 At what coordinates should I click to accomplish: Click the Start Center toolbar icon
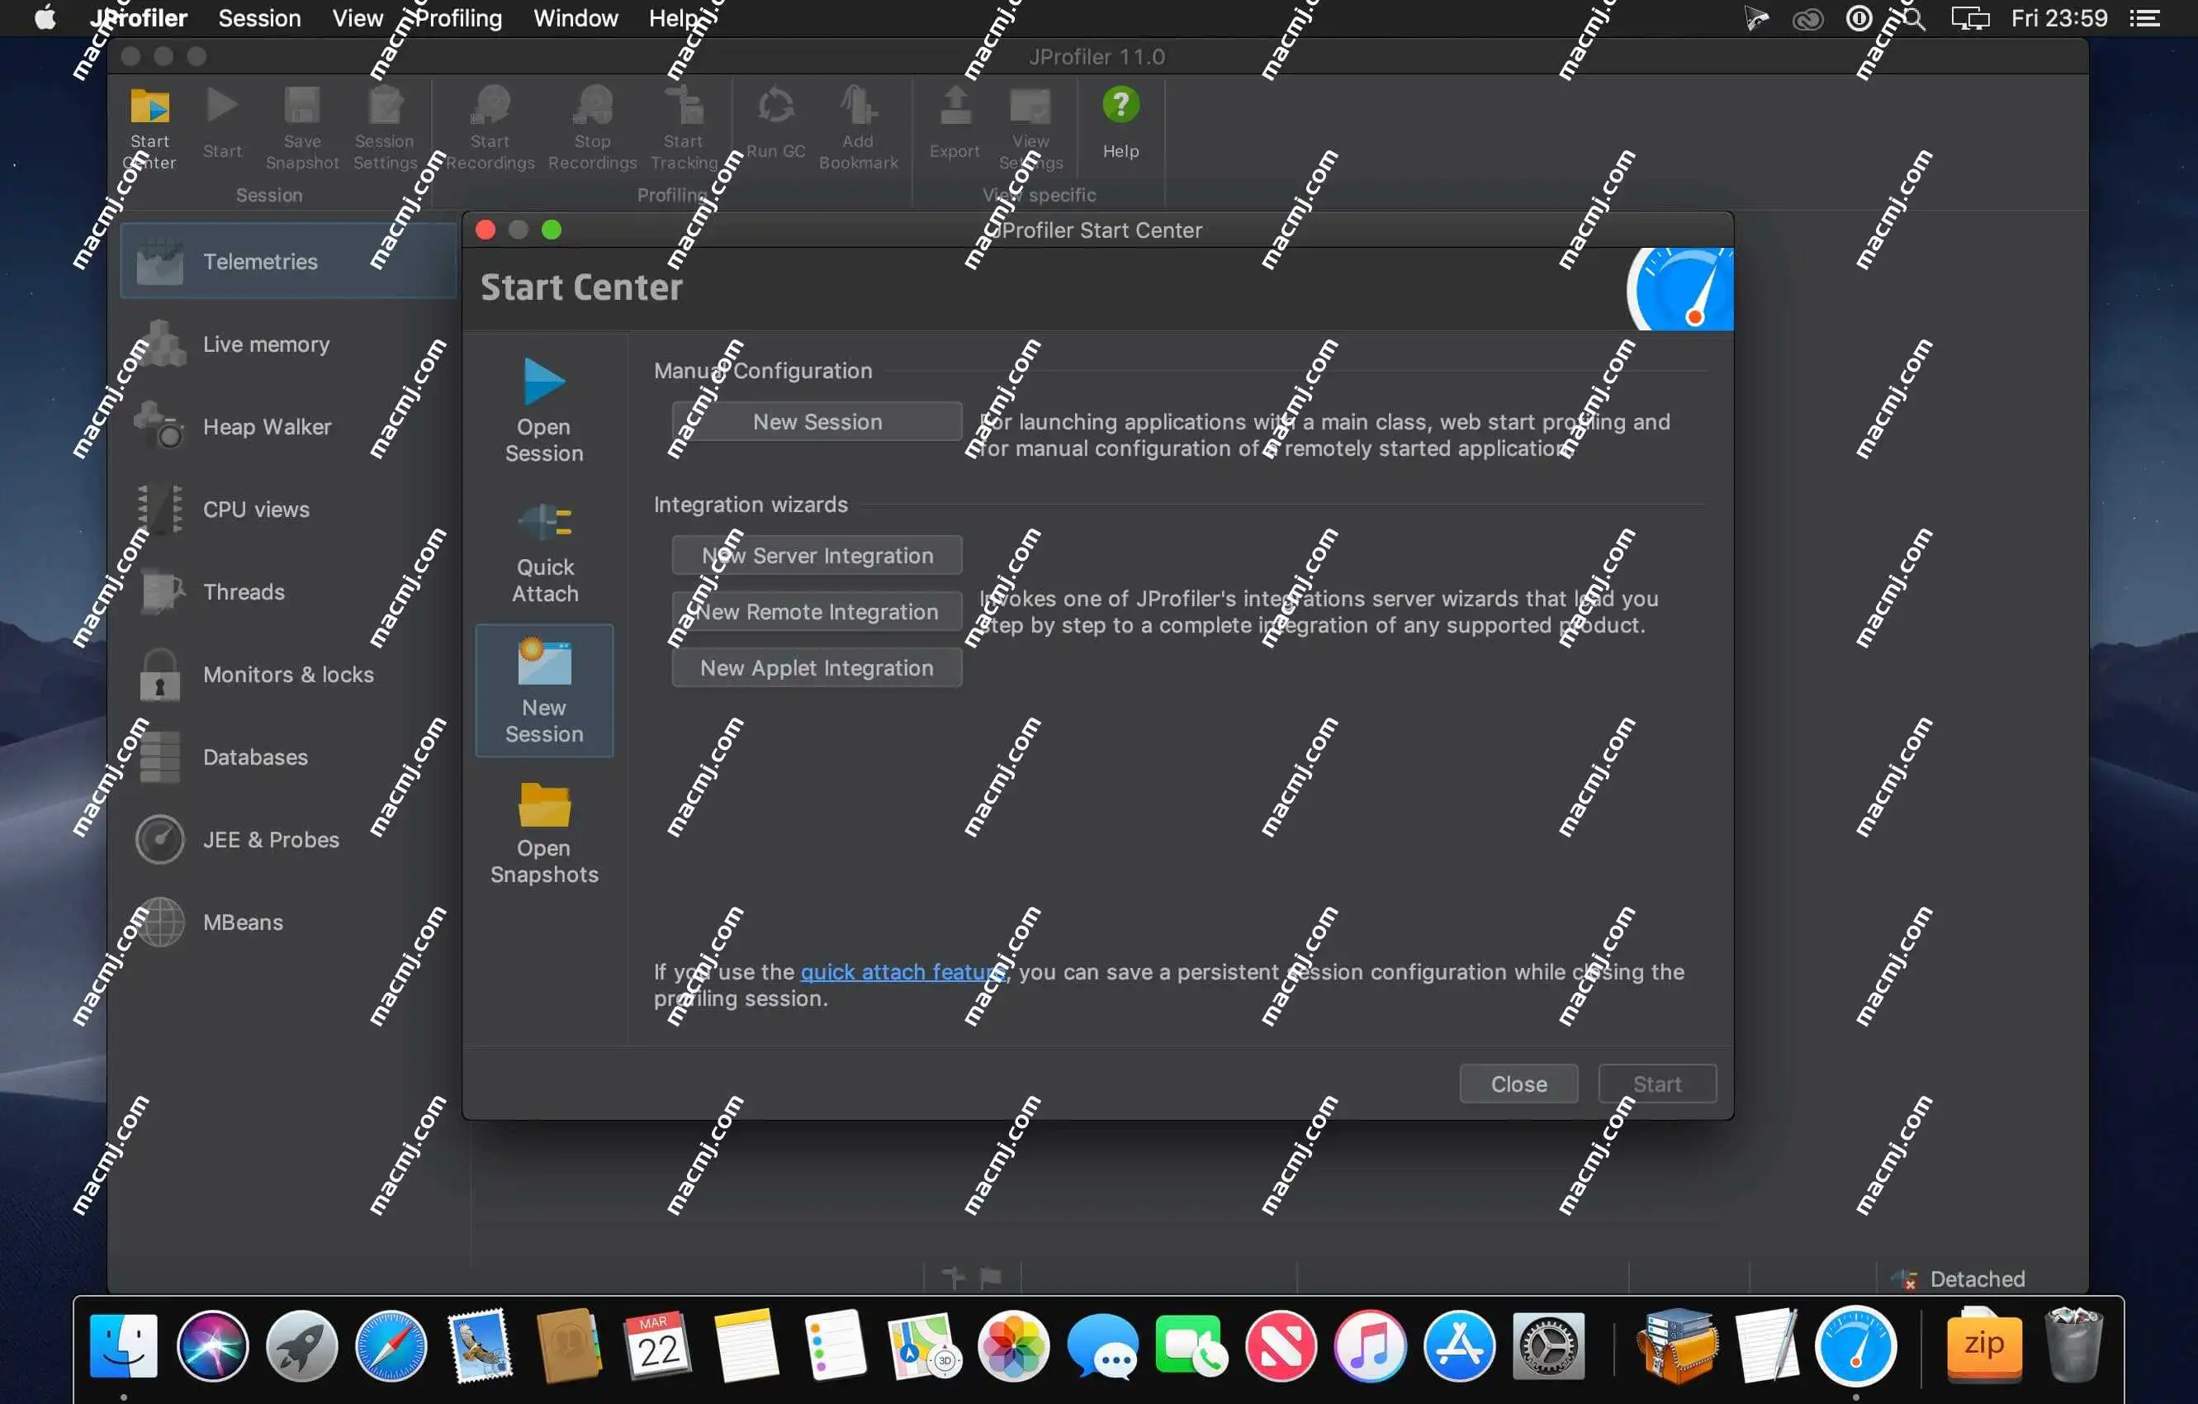(x=149, y=107)
